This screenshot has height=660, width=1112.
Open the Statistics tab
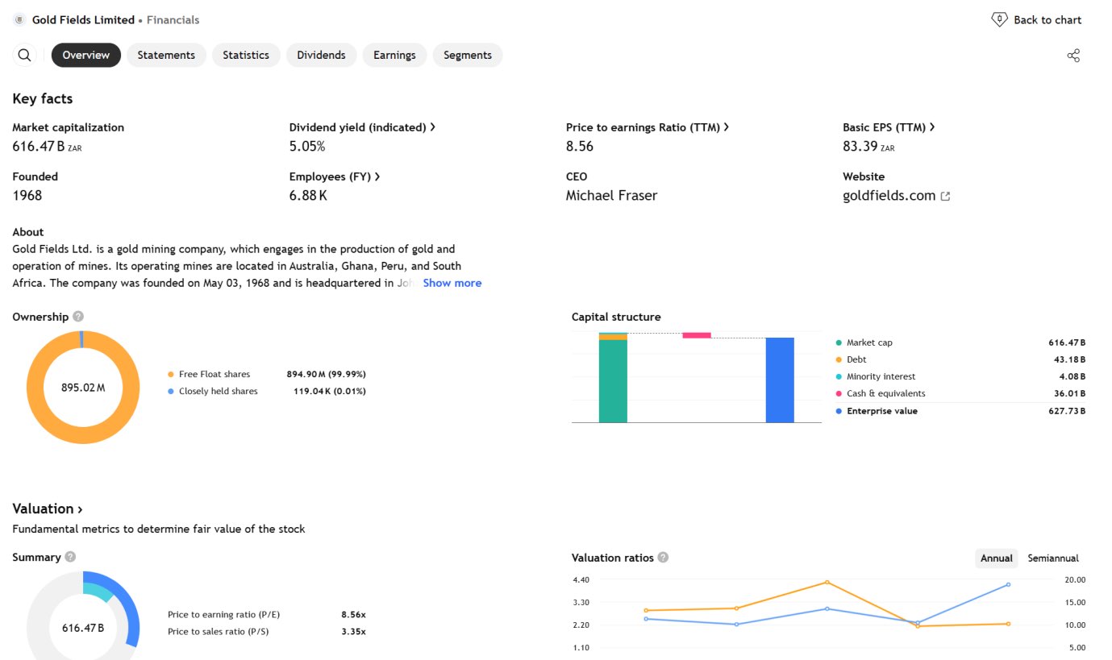pos(246,55)
